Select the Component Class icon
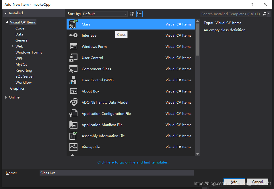The image size is (274, 189). pos(73,69)
